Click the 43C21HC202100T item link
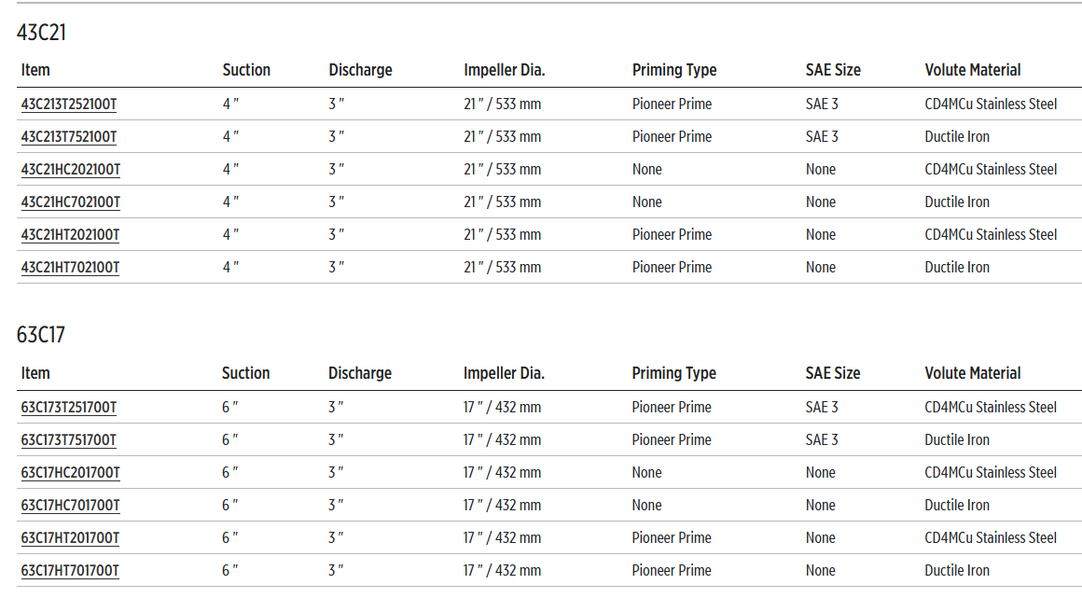Viewport: 1082px width, 612px height. tap(71, 170)
